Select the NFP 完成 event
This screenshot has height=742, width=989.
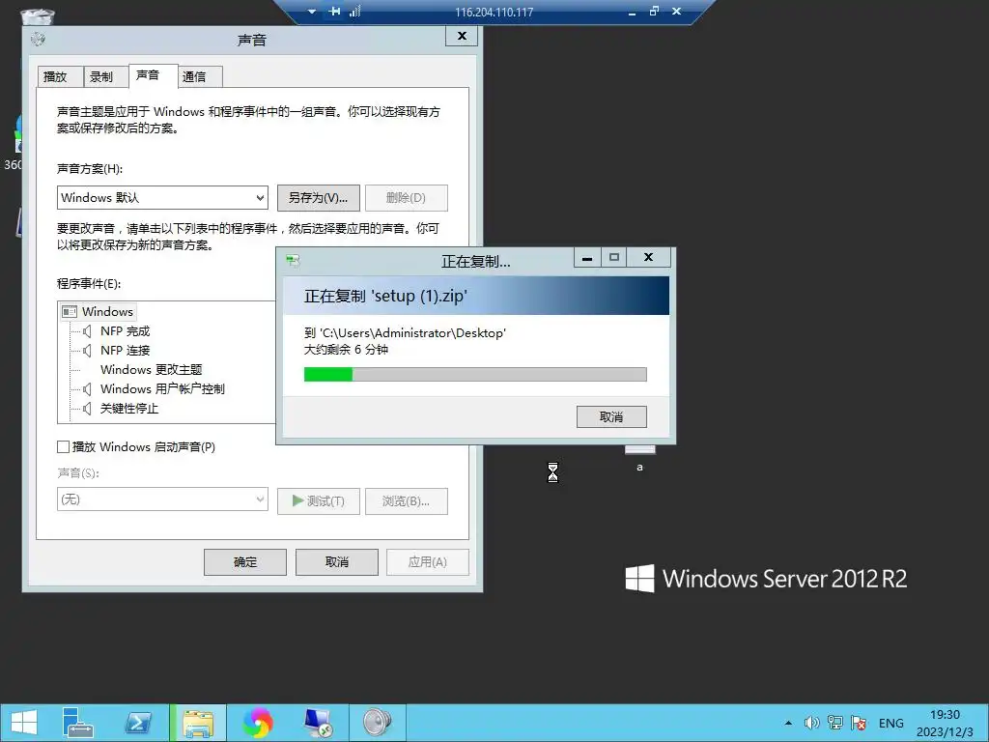click(125, 331)
